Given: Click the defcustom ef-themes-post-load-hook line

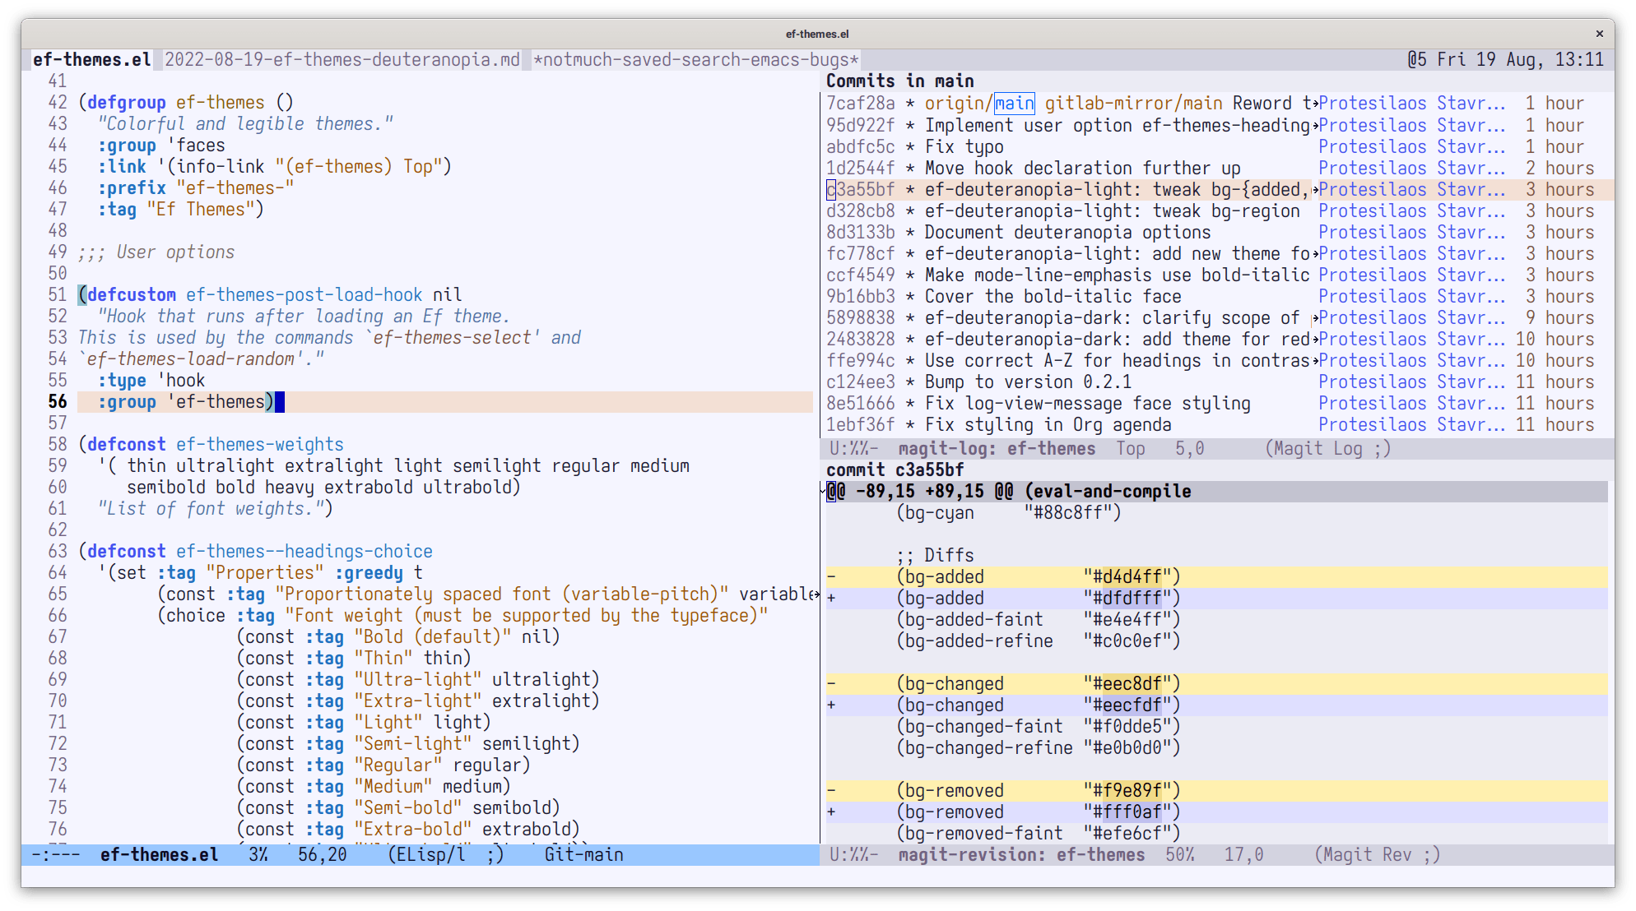Looking at the screenshot, I should pyautogui.click(x=270, y=294).
